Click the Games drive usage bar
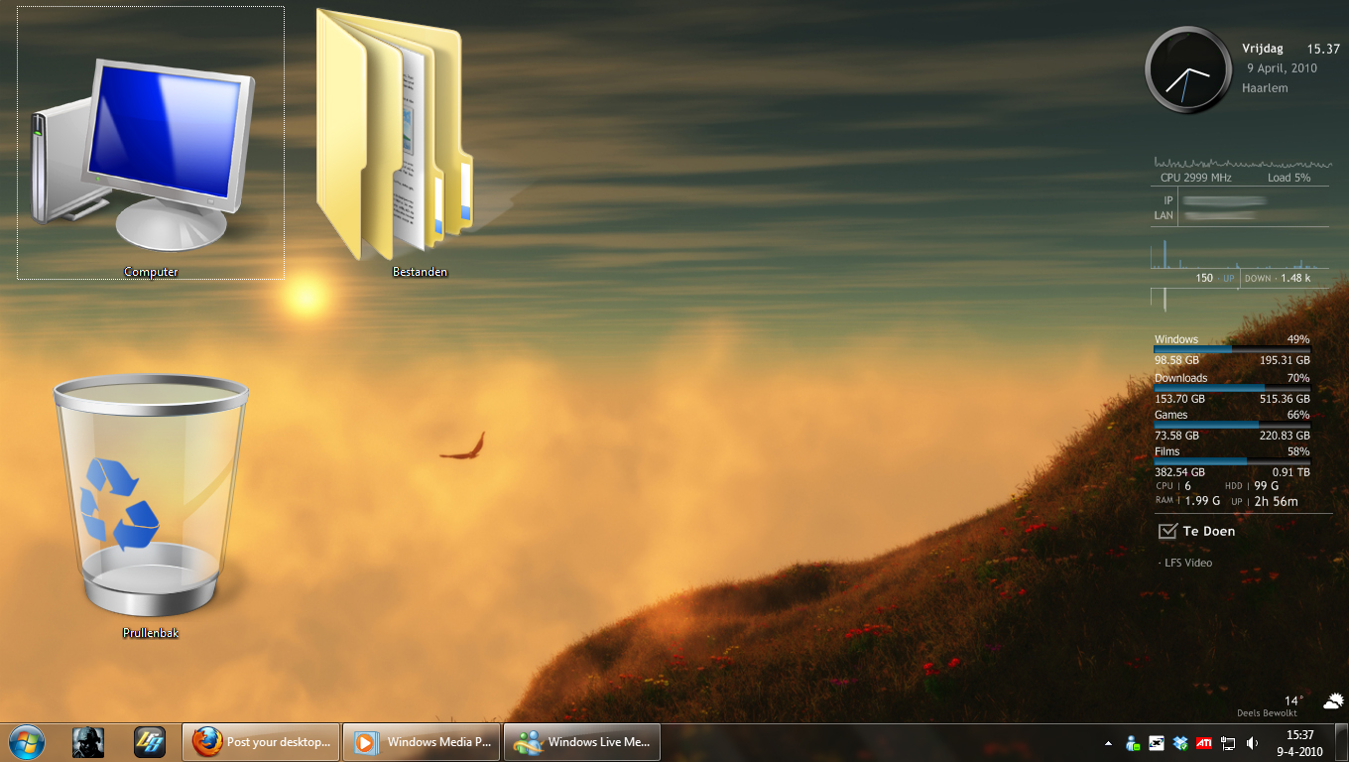The width and height of the screenshot is (1349, 762). pyautogui.click(x=1232, y=424)
